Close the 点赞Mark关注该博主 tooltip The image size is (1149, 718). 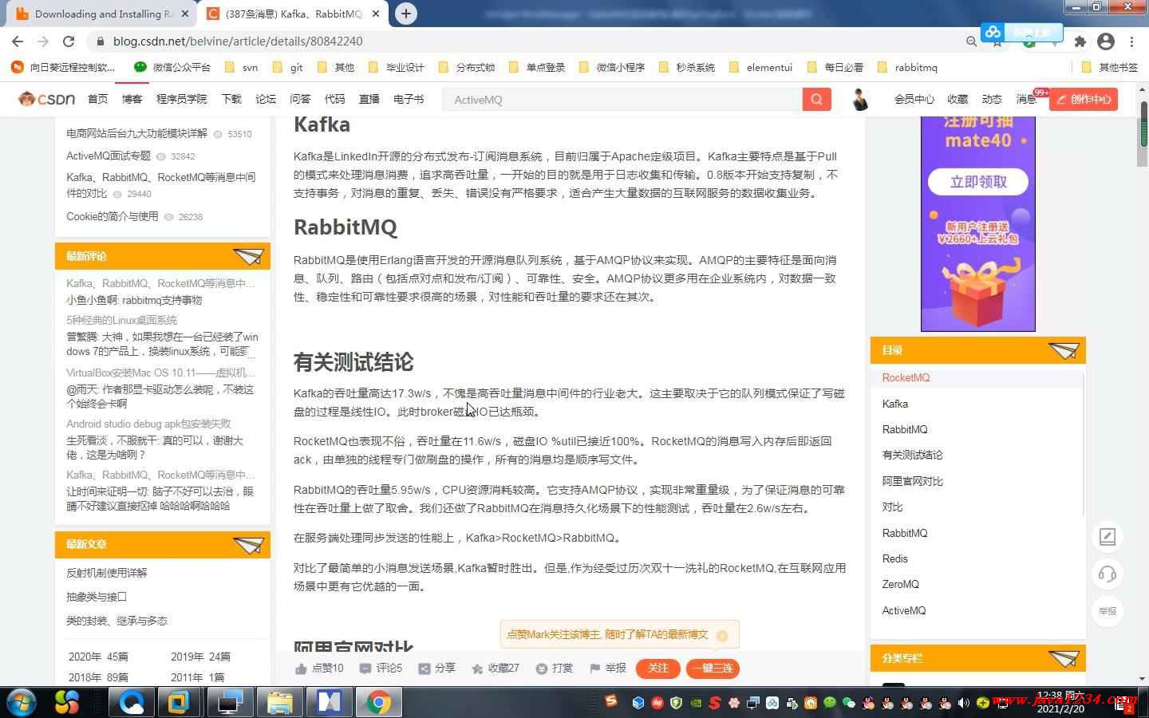[x=722, y=635]
